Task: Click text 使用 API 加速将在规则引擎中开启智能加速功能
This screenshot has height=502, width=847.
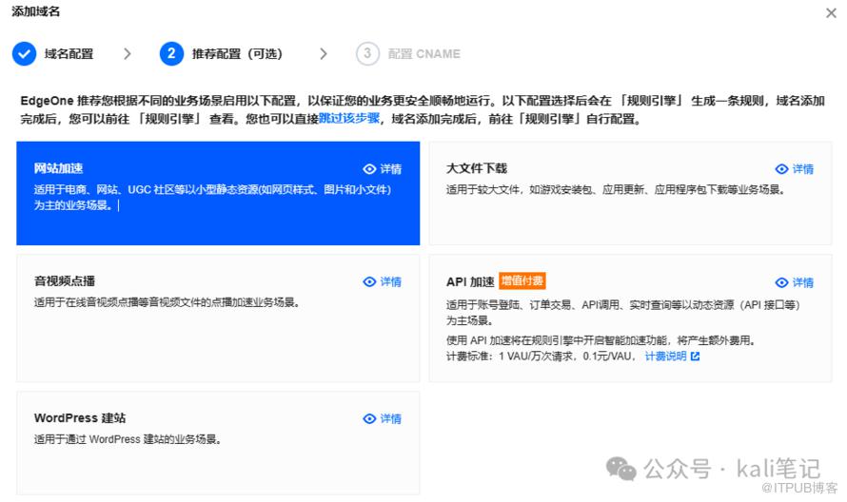Action: 601,340
